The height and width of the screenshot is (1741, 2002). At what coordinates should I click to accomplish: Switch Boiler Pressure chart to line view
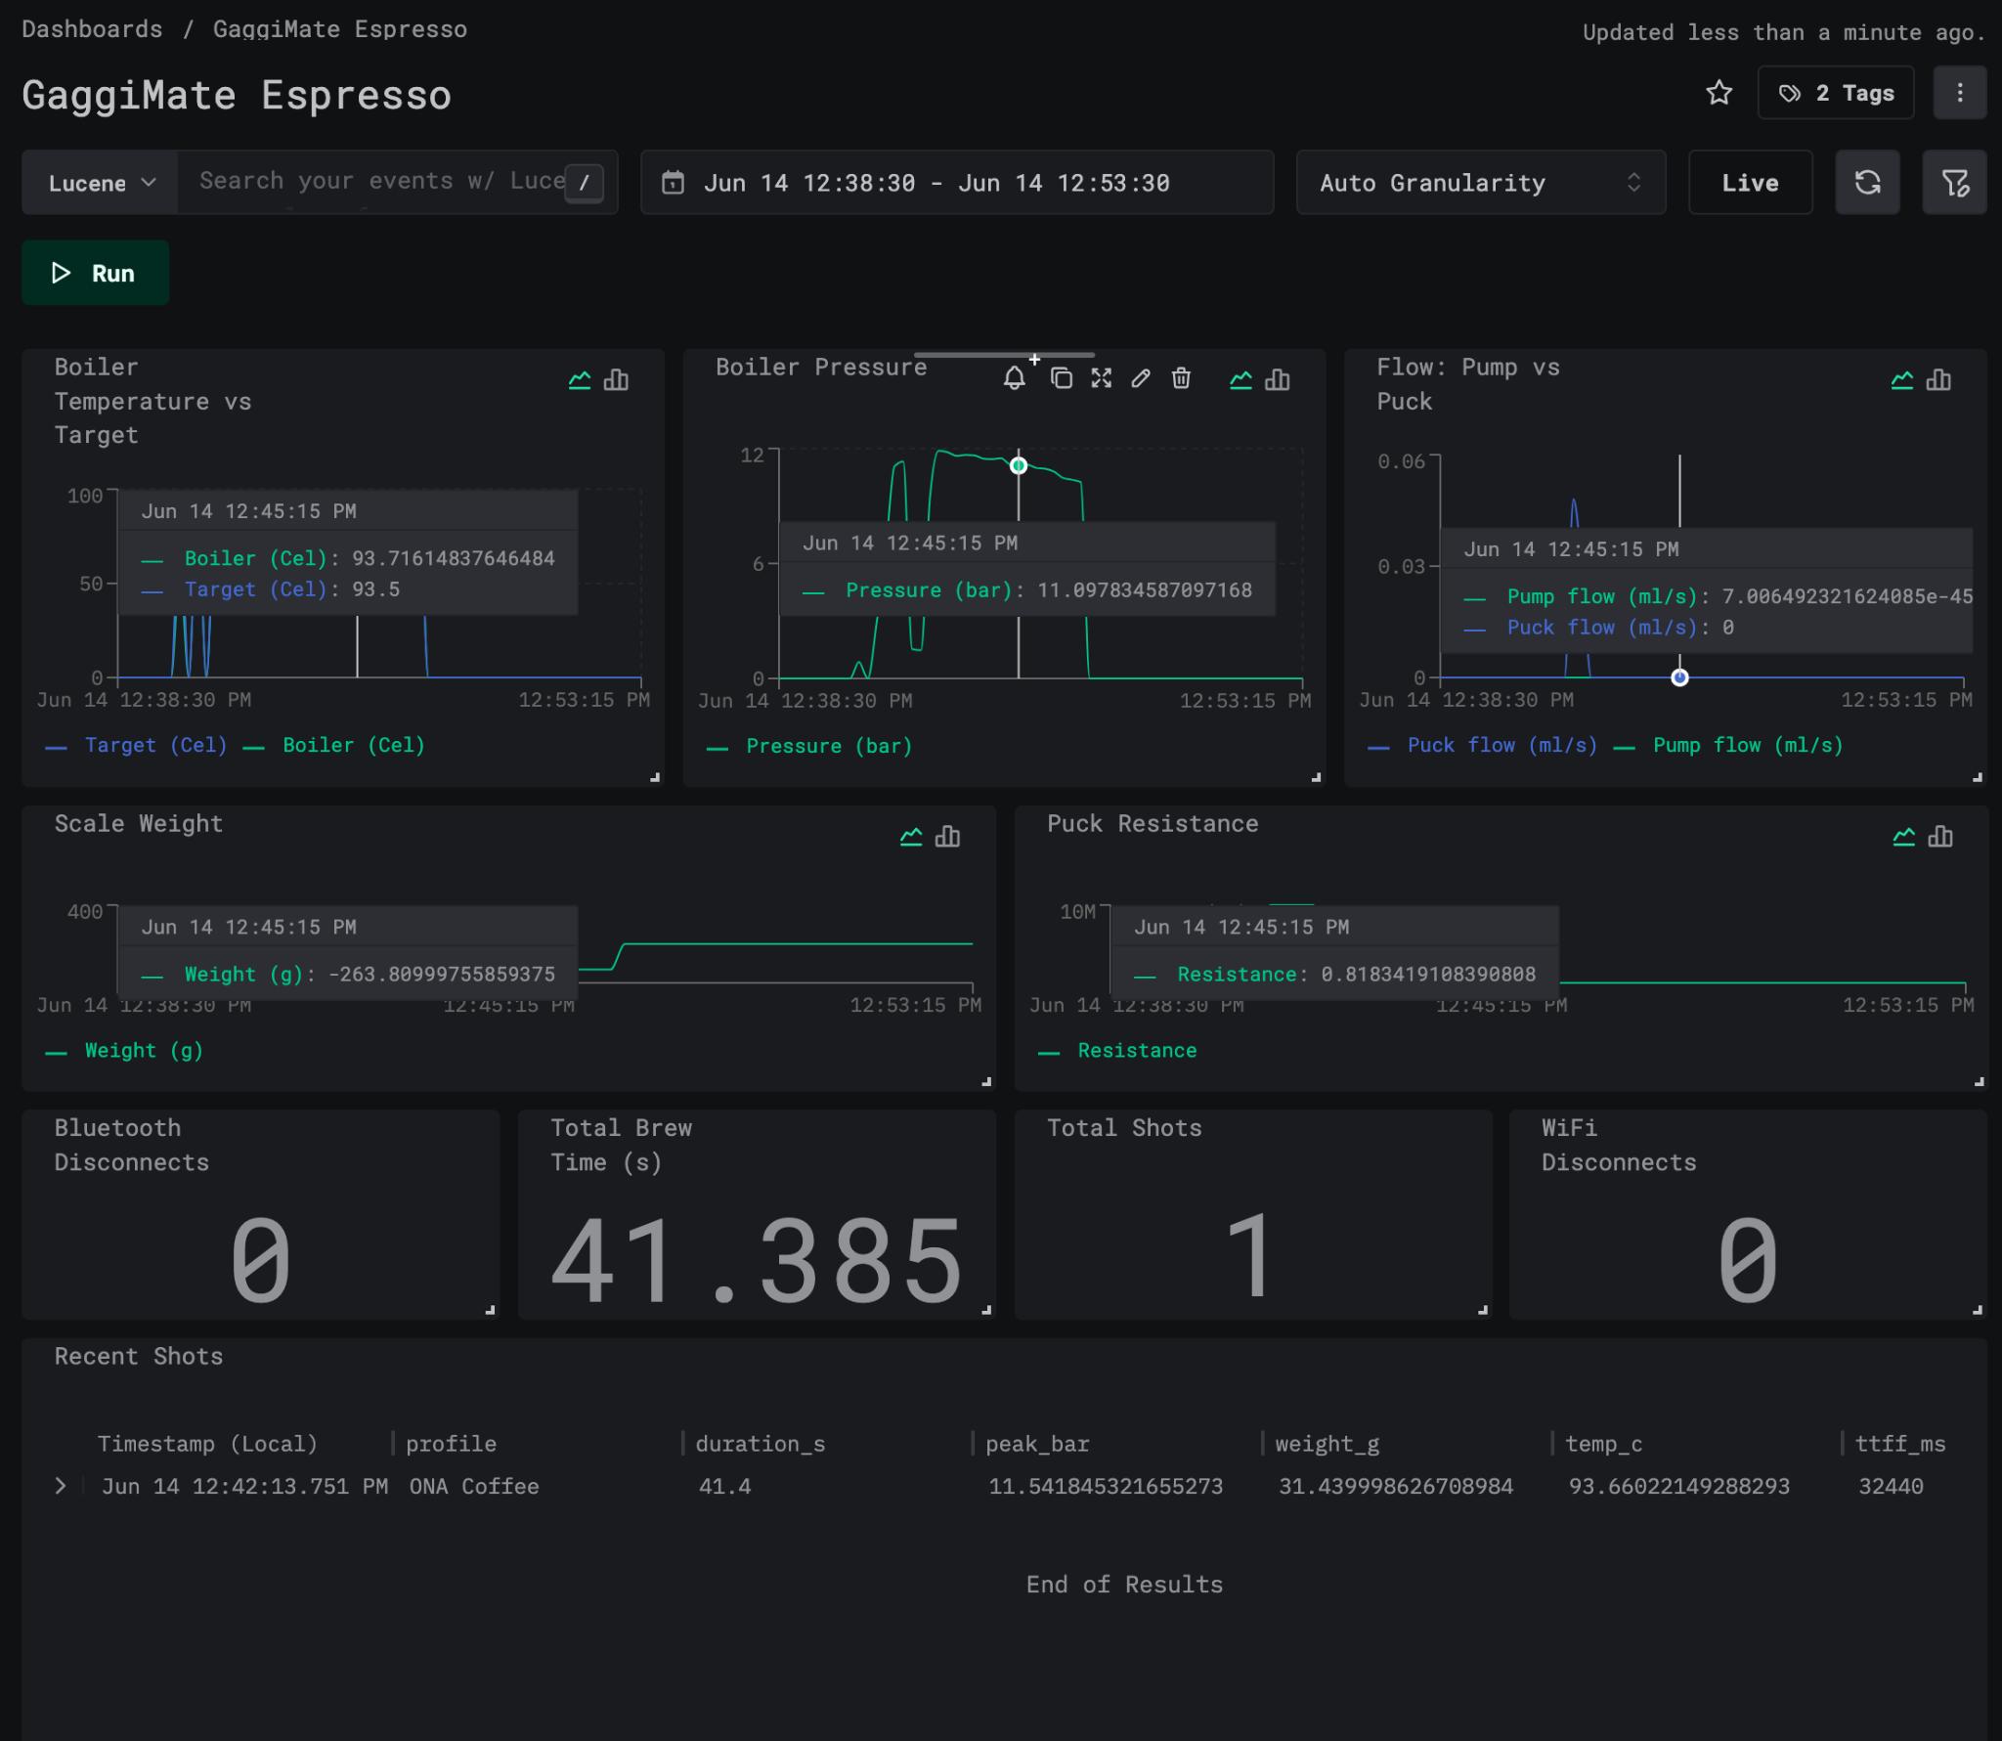(x=1240, y=380)
